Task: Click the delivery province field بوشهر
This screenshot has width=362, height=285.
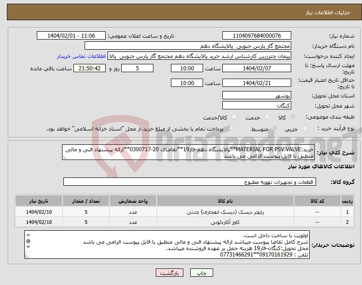Action: pyautogui.click(x=257, y=96)
